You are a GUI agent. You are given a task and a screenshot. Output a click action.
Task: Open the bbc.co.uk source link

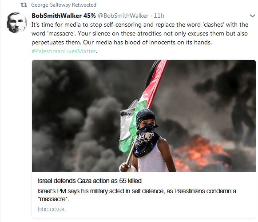[x=52, y=209]
